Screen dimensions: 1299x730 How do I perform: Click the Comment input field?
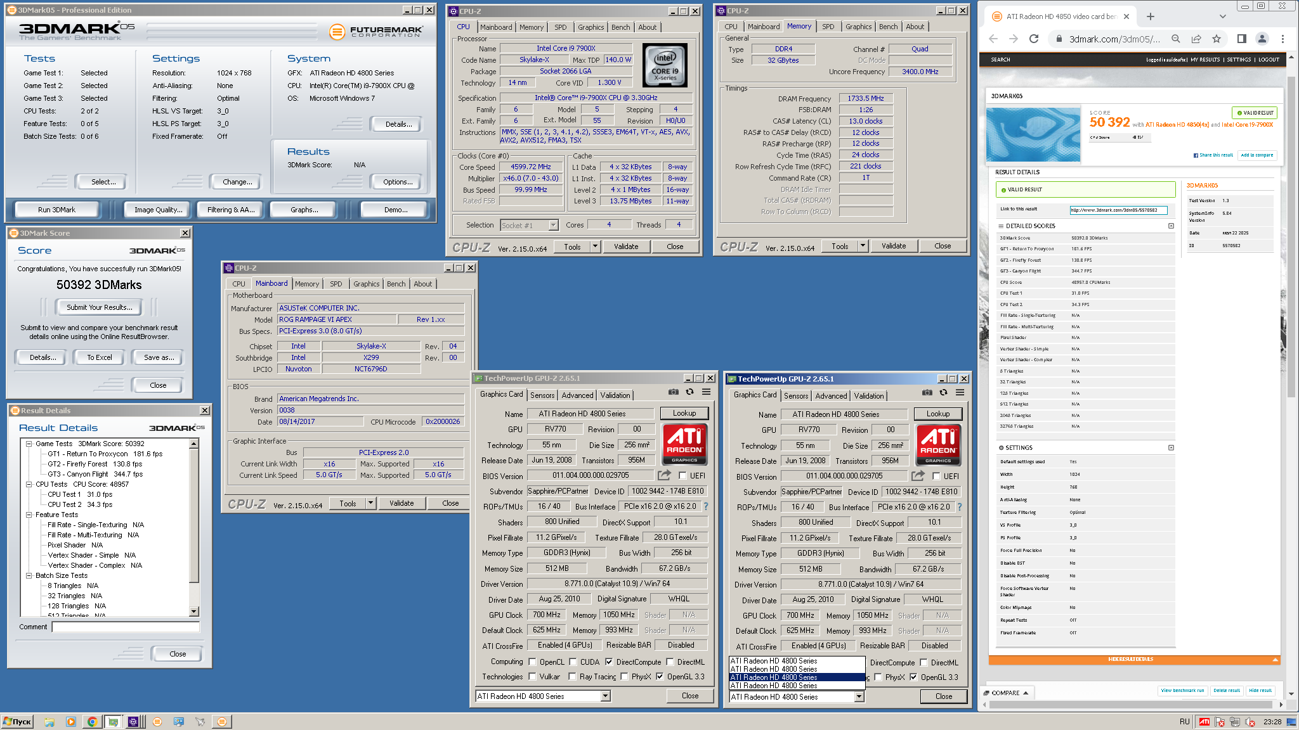126,627
